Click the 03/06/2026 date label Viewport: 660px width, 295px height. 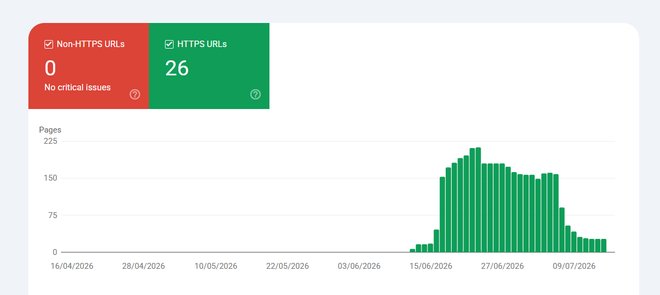[x=359, y=266]
